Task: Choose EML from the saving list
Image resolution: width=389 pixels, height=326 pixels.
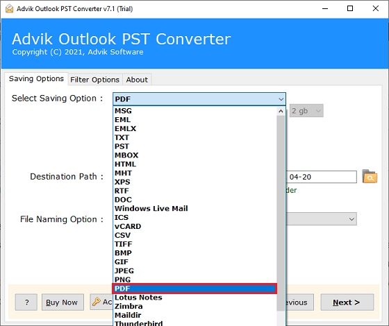Action: 194,119
